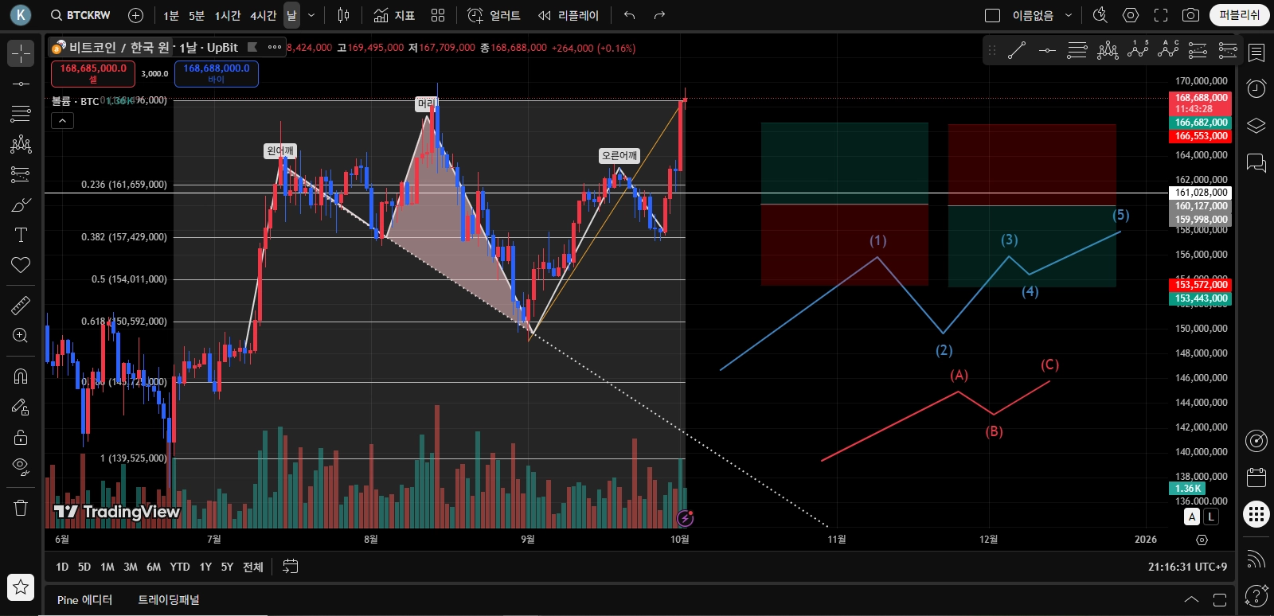Image resolution: width=1274 pixels, height=616 pixels.
Task: Click the red 168,685,000.0 sell button
Action: 93,73
